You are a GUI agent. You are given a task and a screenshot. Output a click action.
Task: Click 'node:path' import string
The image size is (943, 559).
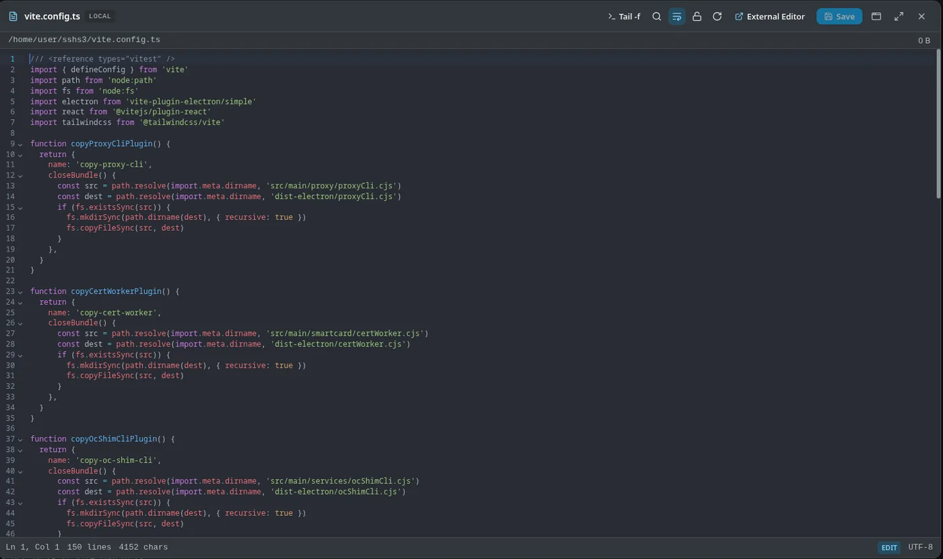pyautogui.click(x=132, y=80)
